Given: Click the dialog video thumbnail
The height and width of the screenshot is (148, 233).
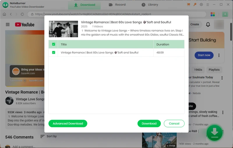Looking at the screenshot, I should (63, 29).
